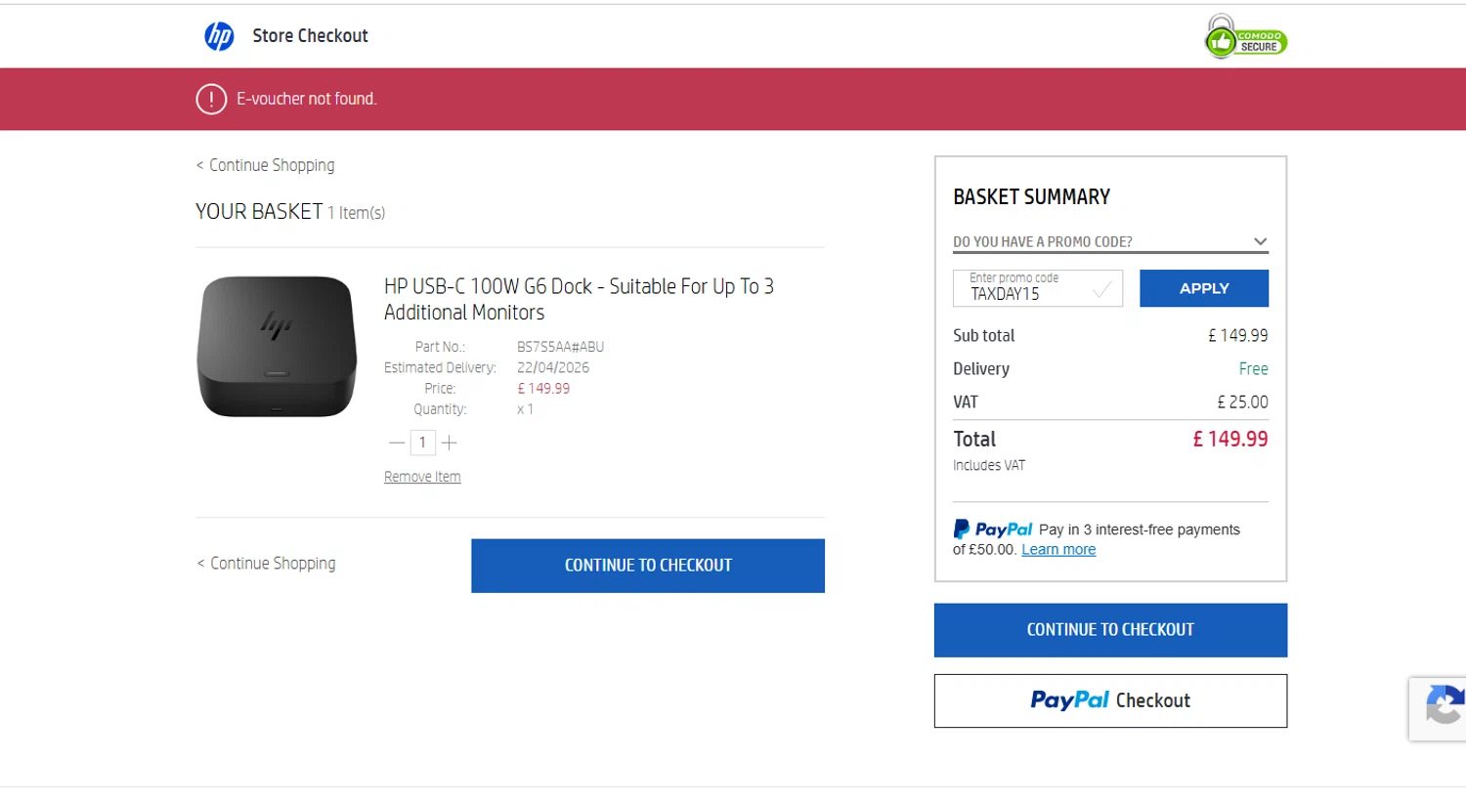Decrease quantity with the minus icon
This screenshot has width=1466, height=804.
tap(396, 443)
